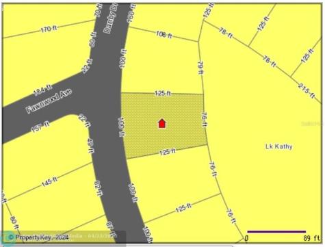Click the red house marker icon
The image size is (325, 247).
click(x=162, y=123)
